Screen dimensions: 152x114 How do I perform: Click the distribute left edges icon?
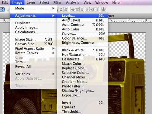coord(87,9)
